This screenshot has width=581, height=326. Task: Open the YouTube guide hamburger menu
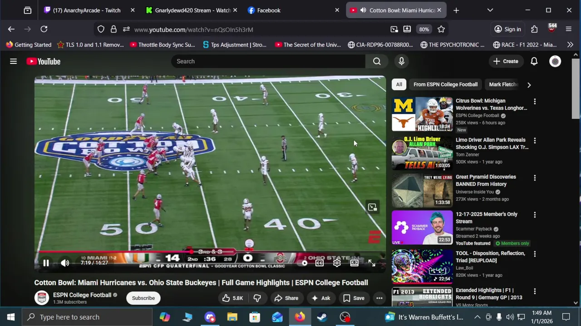pos(13,61)
